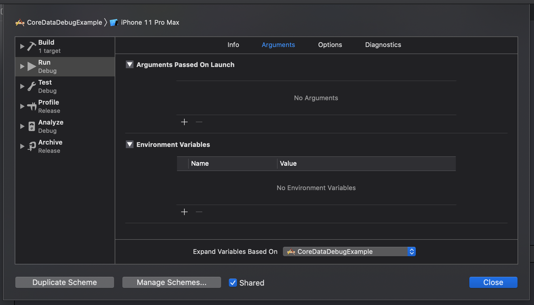Viewport: 534px width, 305px height.
Task: Click the Profile instrument icon
Action: tap(31, 106)
